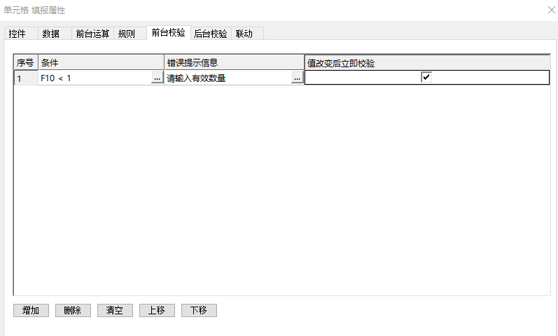Open the 前台运算 tab
The image size is (558, 336).
point(92,34)
